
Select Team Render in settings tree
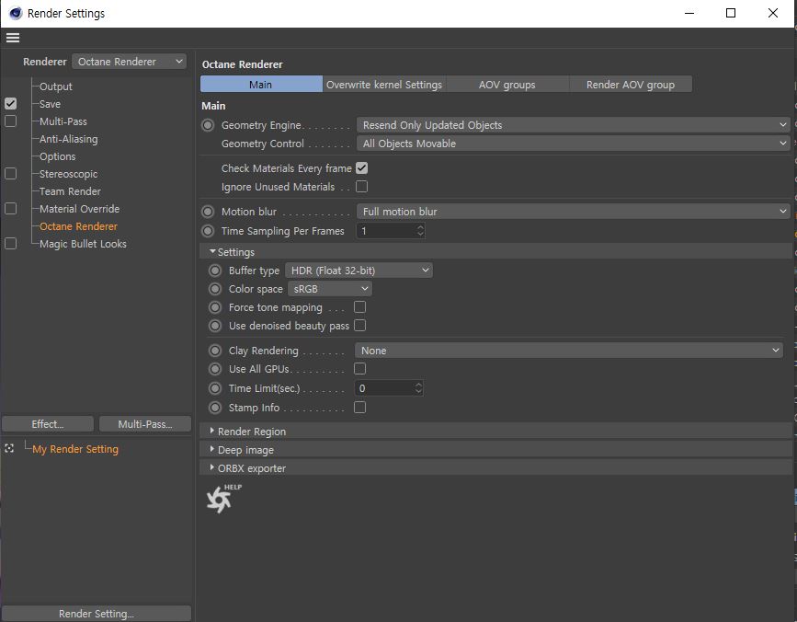point(70,191)
